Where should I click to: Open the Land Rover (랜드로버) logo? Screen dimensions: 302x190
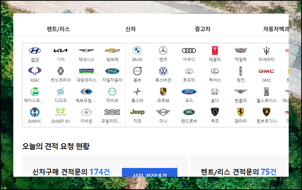click(x=189, y=112)
